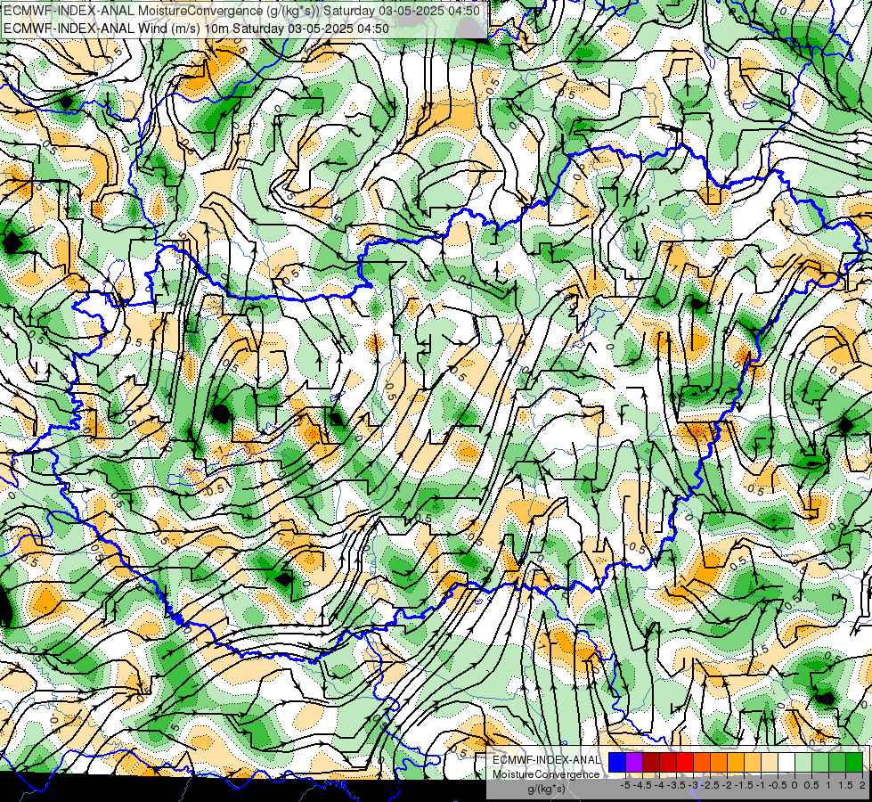Click the legend tick label -5
872x802 pixels.
[x=625, y=785]
